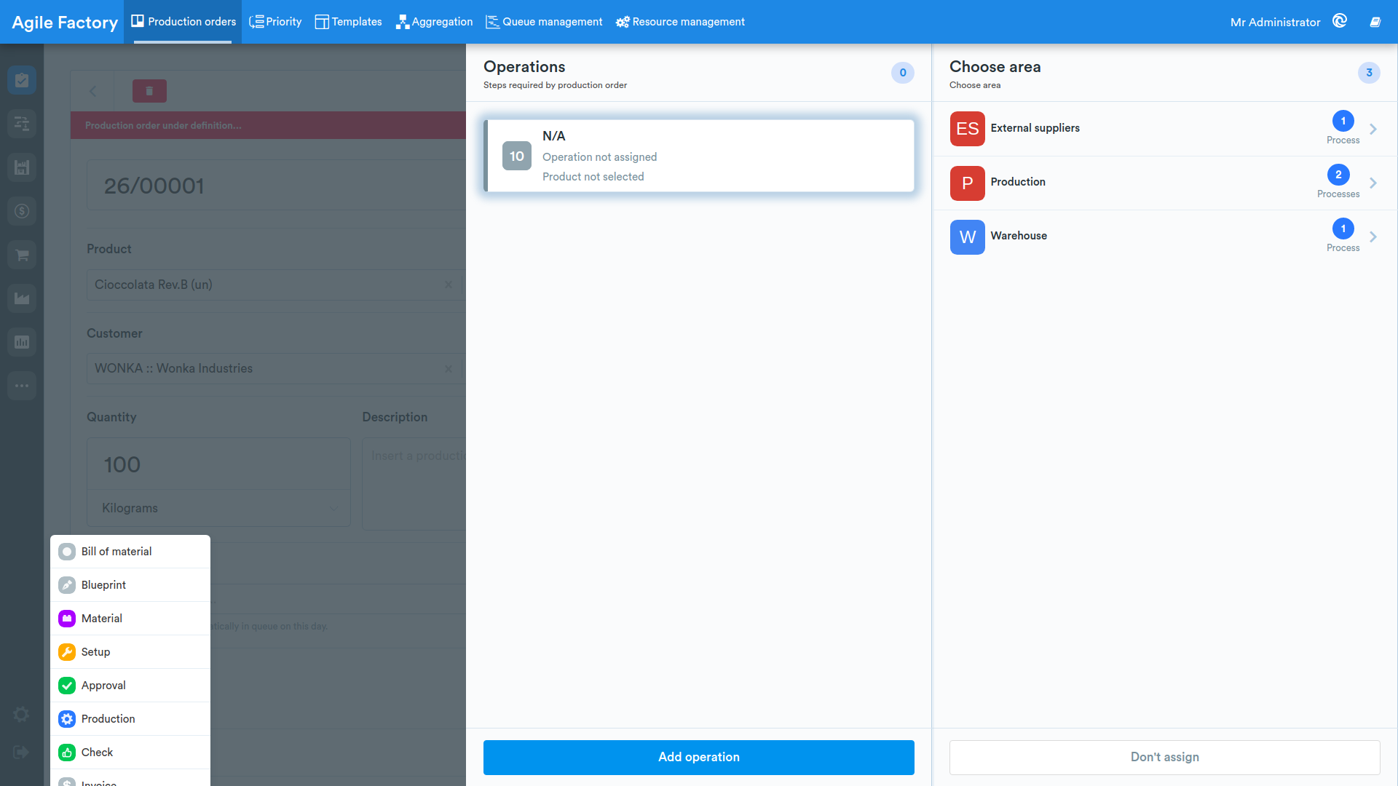Choose the Production area
Image resolution: width=1398 pixels, height=786 pixels.
(x=1164, y=183)
